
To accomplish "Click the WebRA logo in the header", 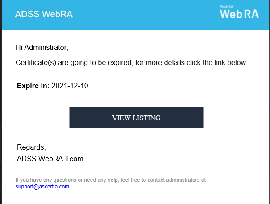I will 239,14.
